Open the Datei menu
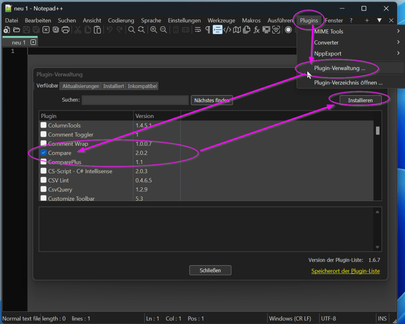This screenshot has height=324, width=405. [11, 21]
